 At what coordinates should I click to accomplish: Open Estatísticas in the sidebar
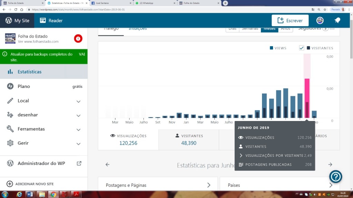coord(30,72)
